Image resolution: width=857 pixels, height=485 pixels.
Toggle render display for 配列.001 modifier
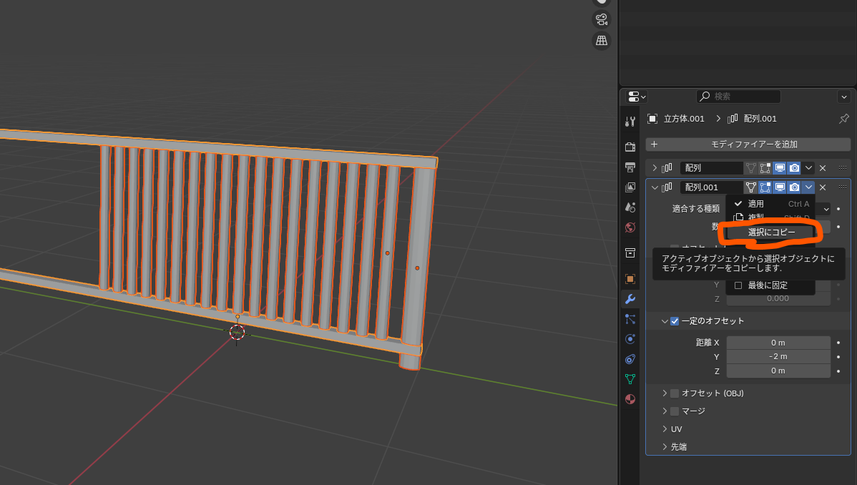pyautogui.click(x=794, y=187)
